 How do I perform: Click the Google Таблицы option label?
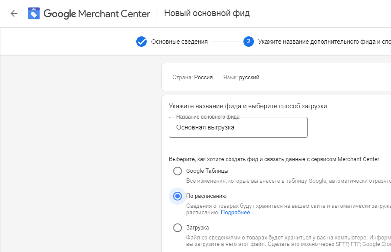[207, 171]
